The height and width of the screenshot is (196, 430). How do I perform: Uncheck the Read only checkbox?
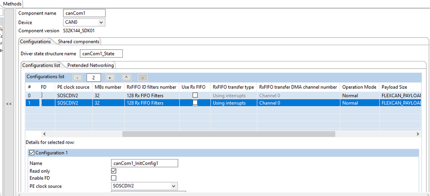114,171
